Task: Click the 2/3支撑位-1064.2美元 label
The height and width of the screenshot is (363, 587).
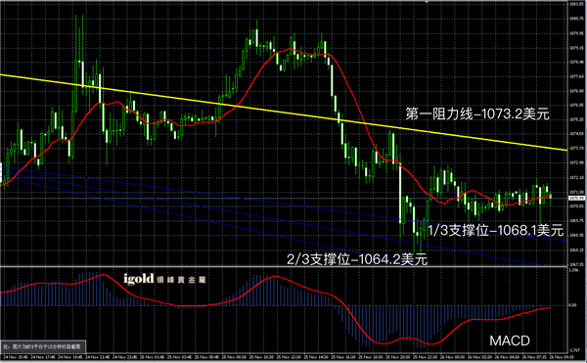Action: (357, 259)
